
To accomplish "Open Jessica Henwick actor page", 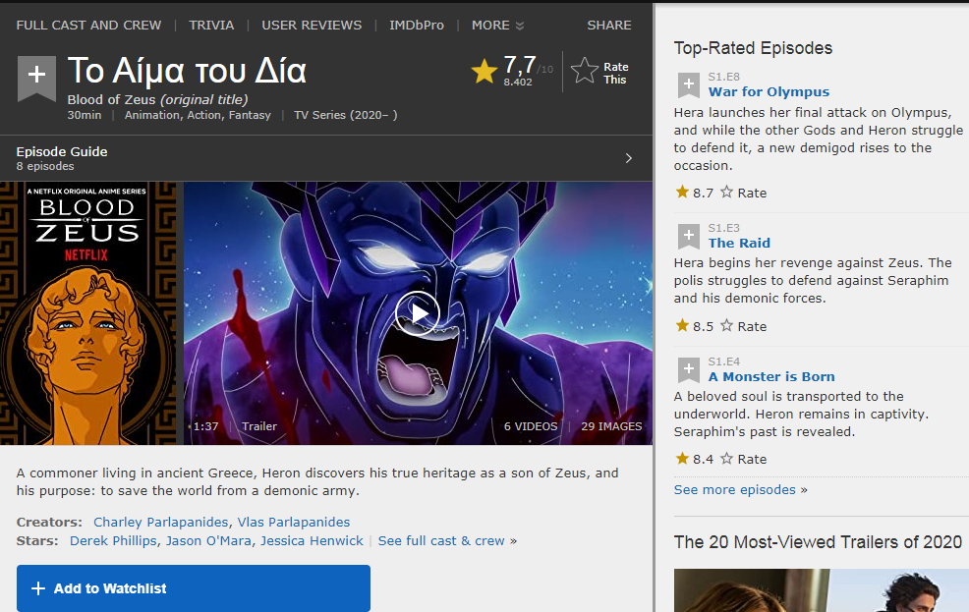I will (x=312, y=541).
